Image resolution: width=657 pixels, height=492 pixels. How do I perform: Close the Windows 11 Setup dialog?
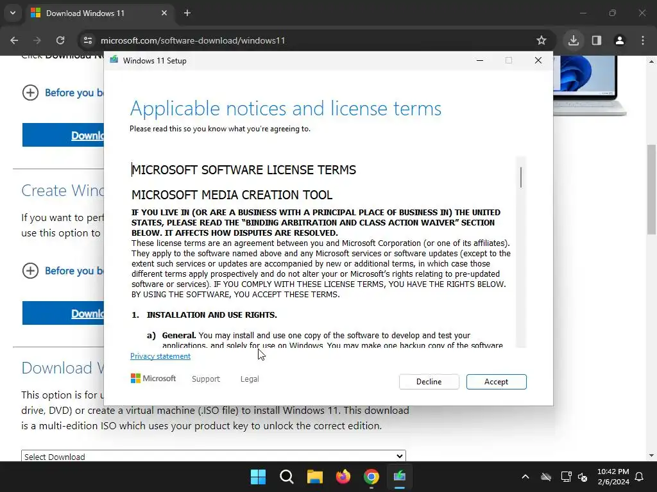pos(538,60)
